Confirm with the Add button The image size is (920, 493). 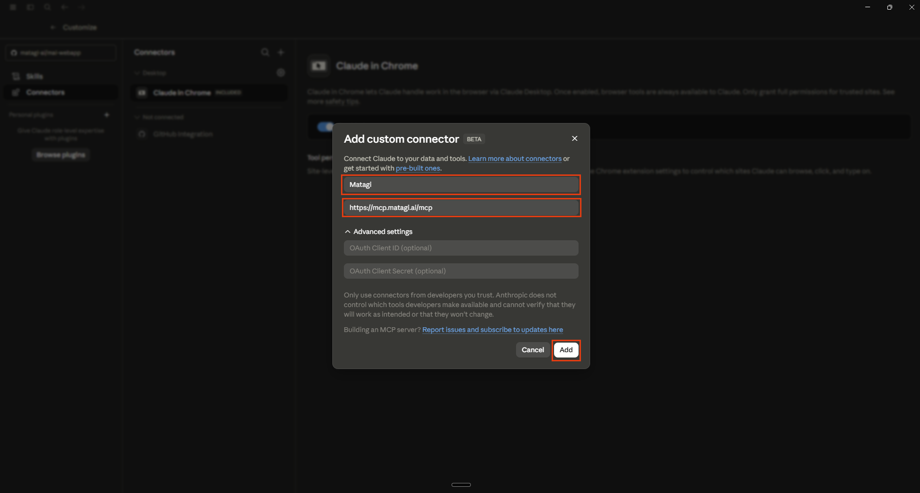click(x=566, y=350)
